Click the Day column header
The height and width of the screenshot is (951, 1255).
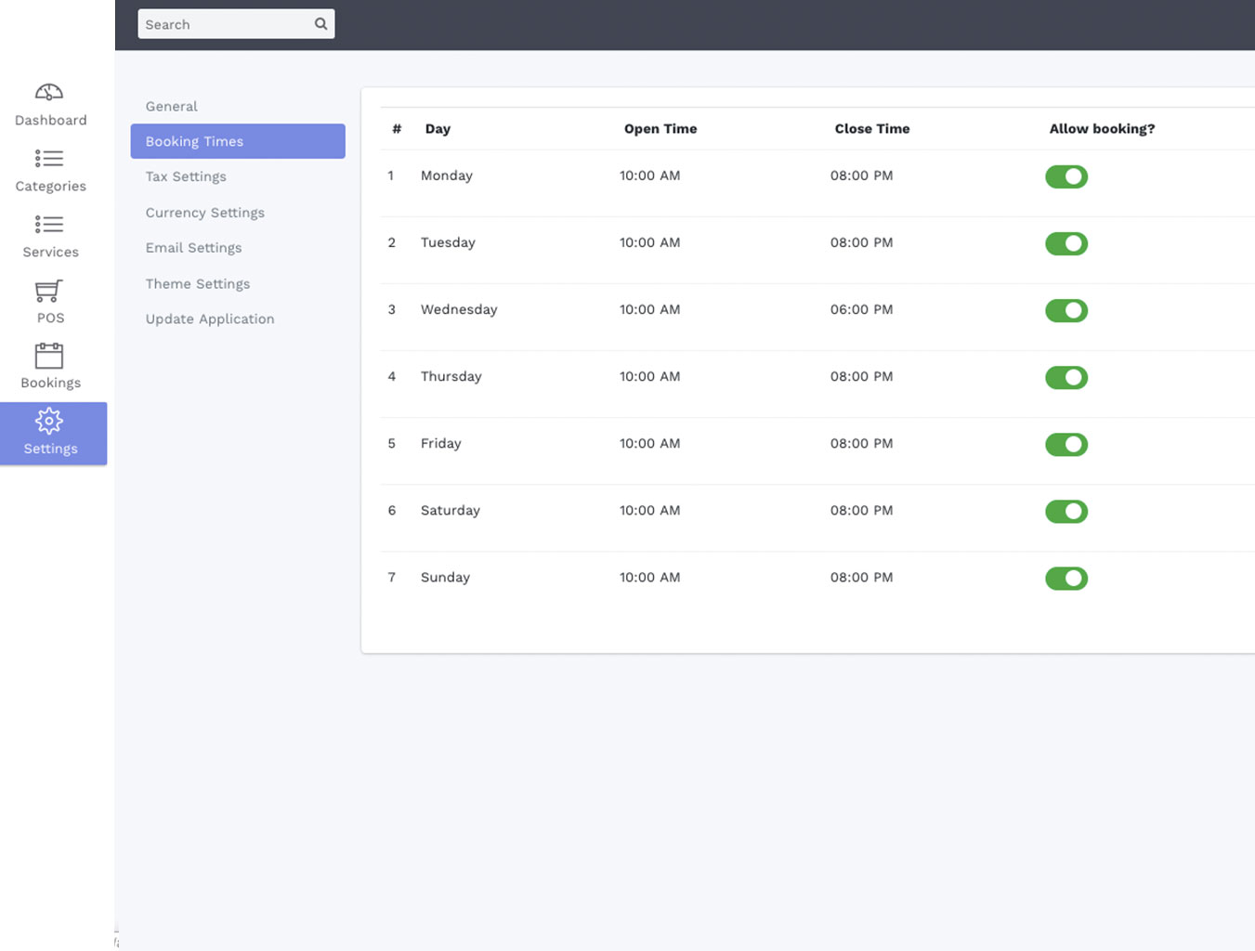pyautogui.click(x=438, y=129)
